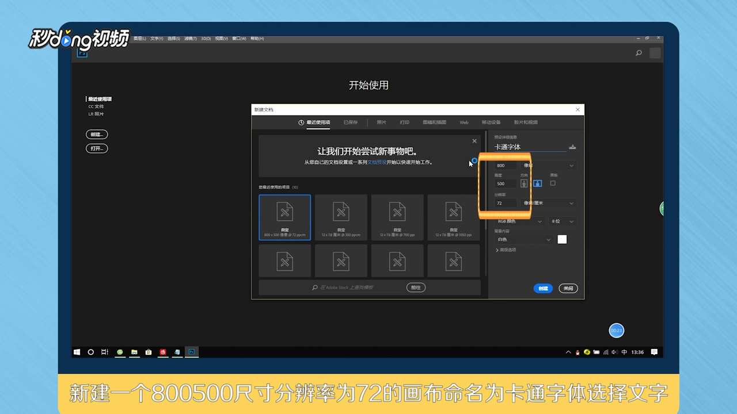Select the 12 x 7.8 cm @ 700 ppi preset
The width and height of the screenshot is (737, 414).
tap(397, 217)
